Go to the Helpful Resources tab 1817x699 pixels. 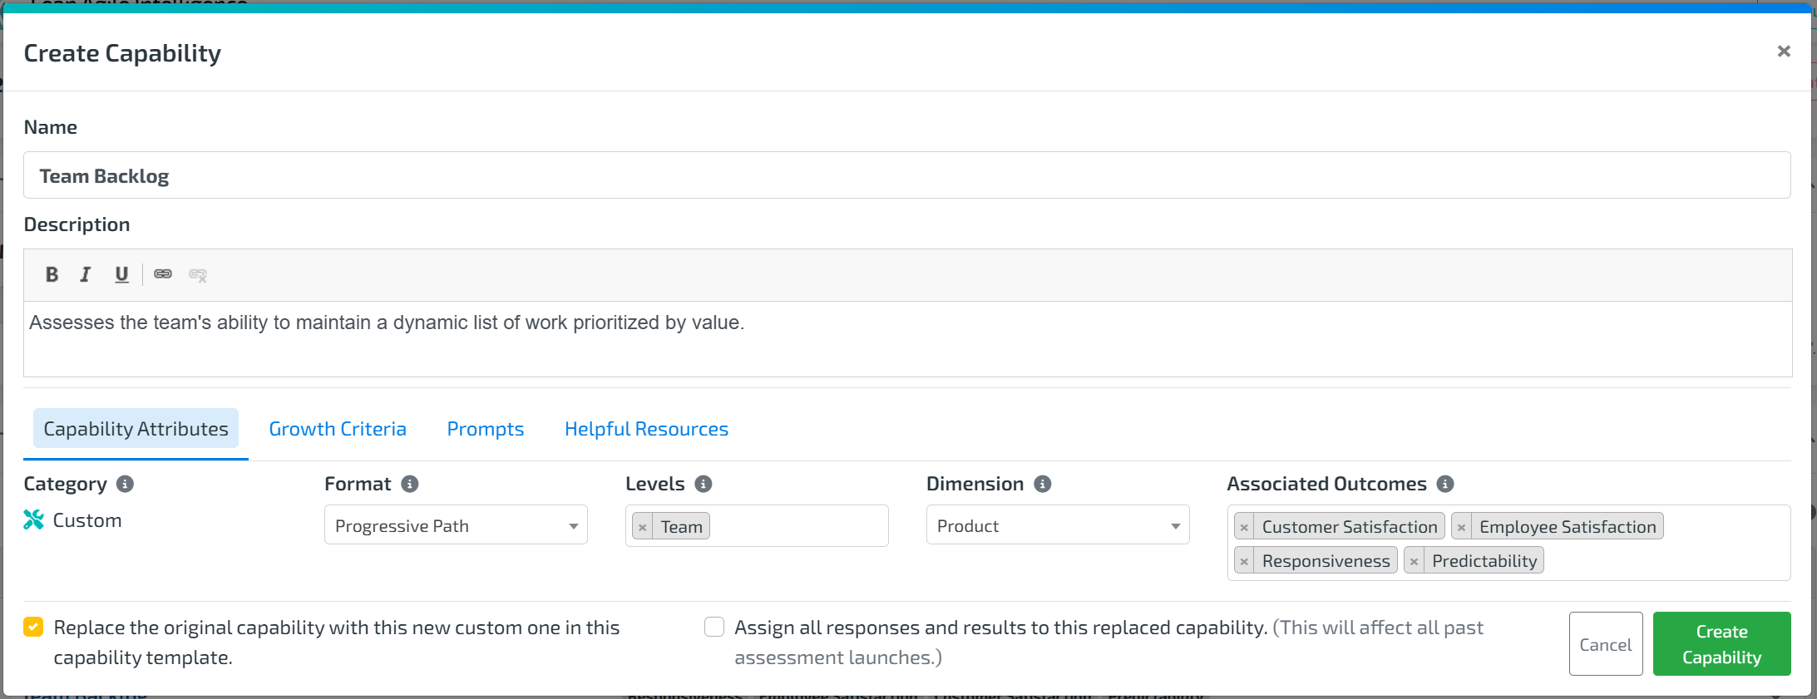pyautogui.click(x=646, y=429)
